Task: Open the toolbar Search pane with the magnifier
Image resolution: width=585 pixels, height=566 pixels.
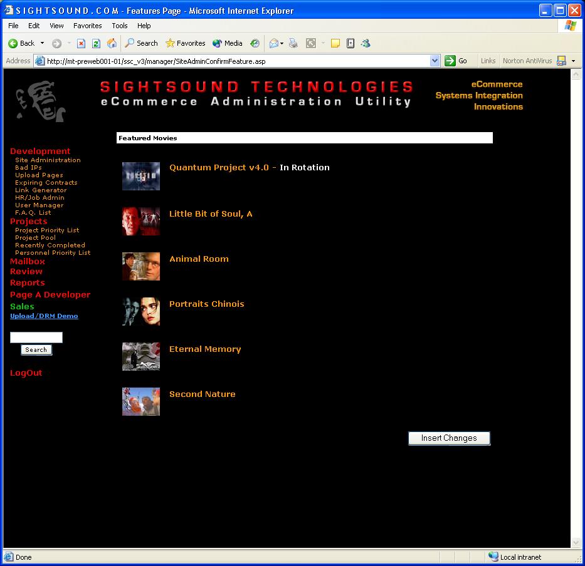Action: click(x=141, y=44)
